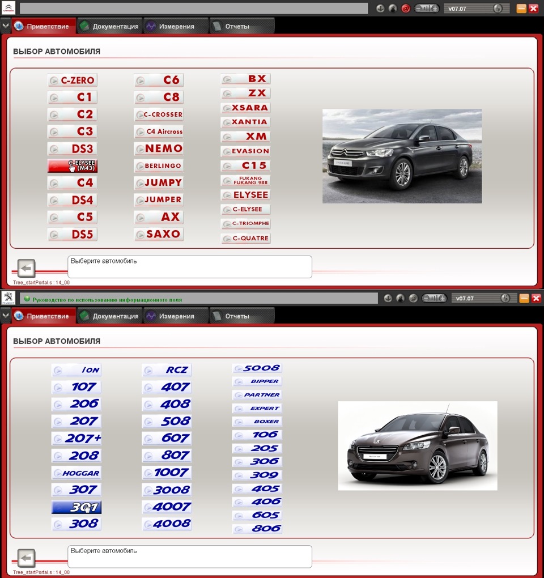
Task: Click the Peugeot 301 car photo
Action: pos(418,445)
